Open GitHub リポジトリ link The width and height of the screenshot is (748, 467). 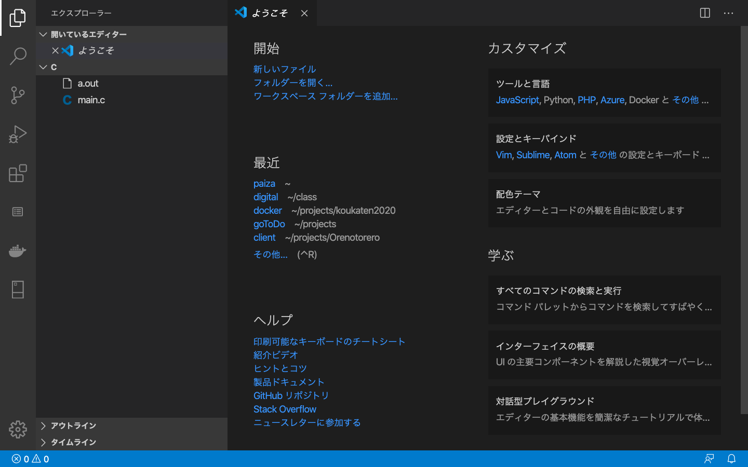click(291, 395)
